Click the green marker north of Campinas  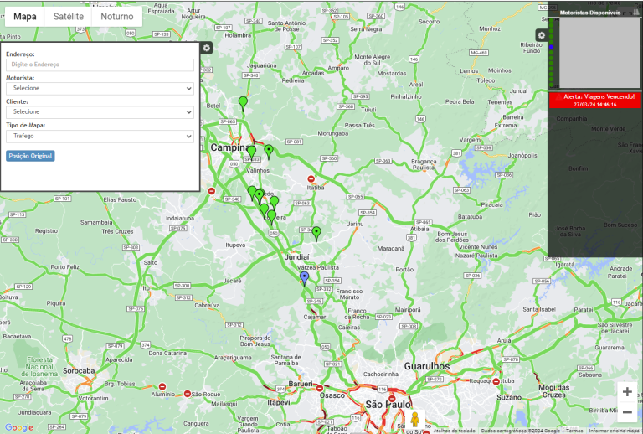click(x=243, y=103)
